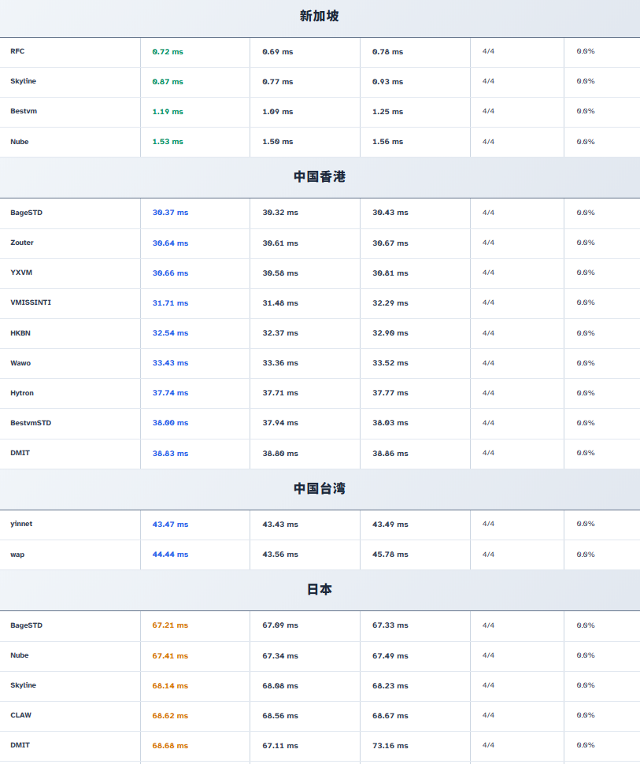640x764 pixels.
Task: Click the 中国香港 section header
Action: (x=320, y=177)
